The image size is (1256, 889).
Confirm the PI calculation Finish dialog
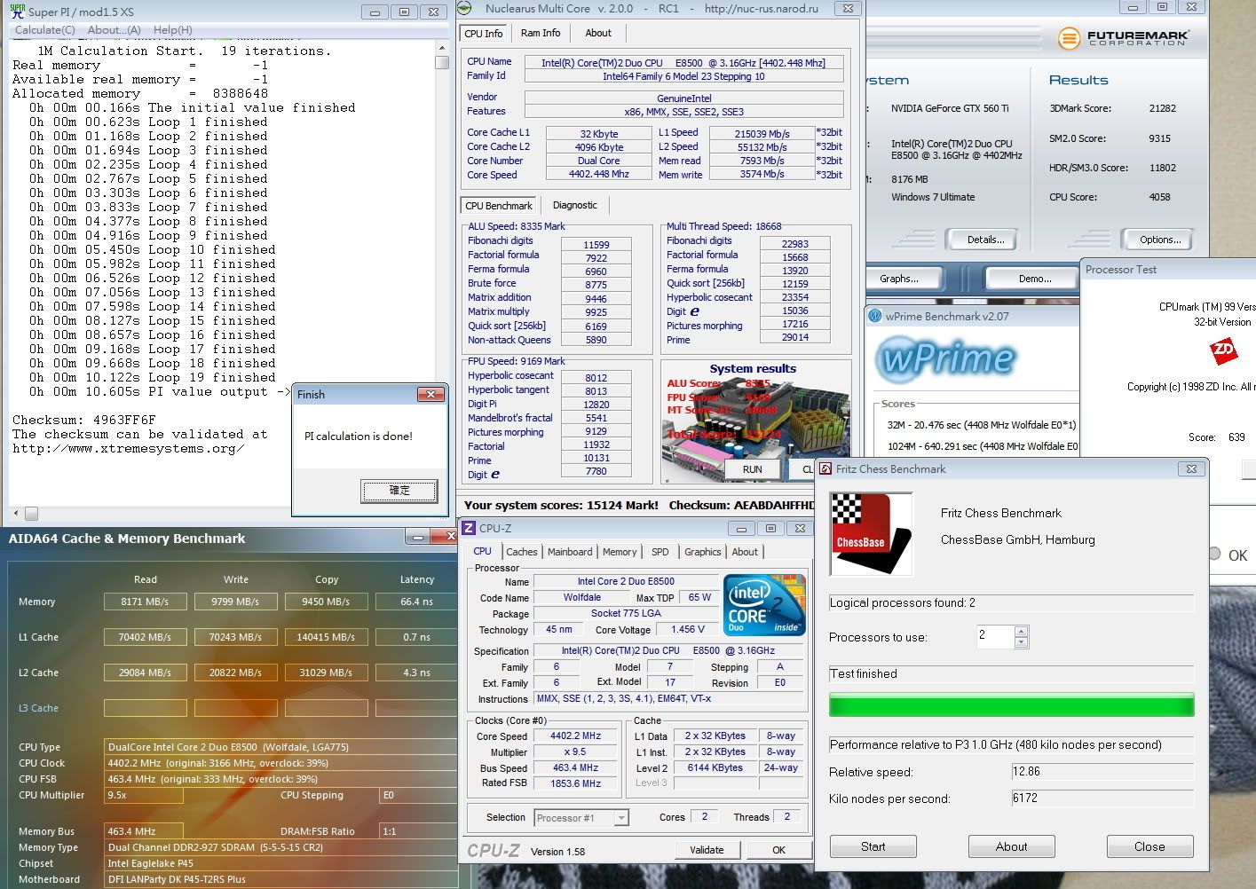coord(399,490)
